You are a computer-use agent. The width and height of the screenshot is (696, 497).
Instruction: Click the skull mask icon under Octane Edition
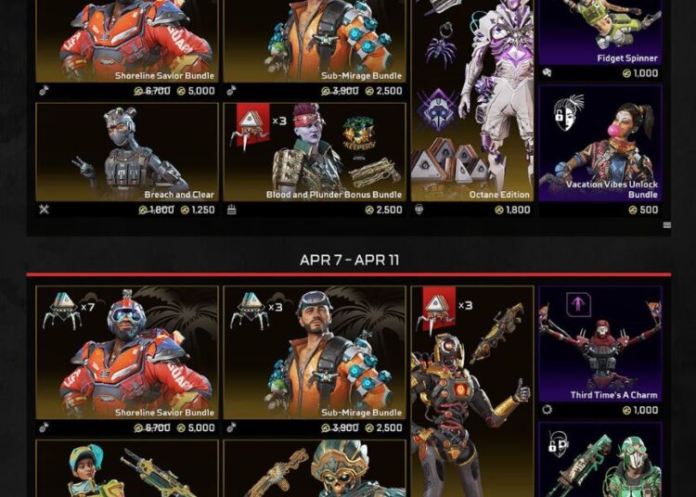pyautogui.click(x=419, y=209)
